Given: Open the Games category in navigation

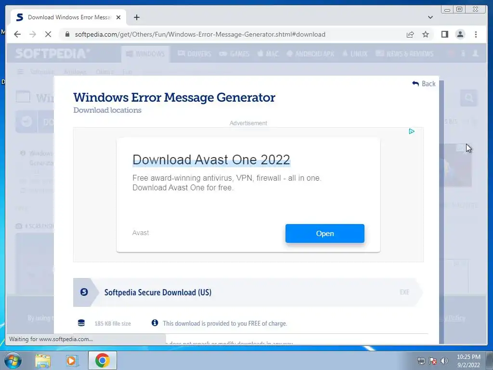Looking at the screenshot, I should [x=234, y=54].
